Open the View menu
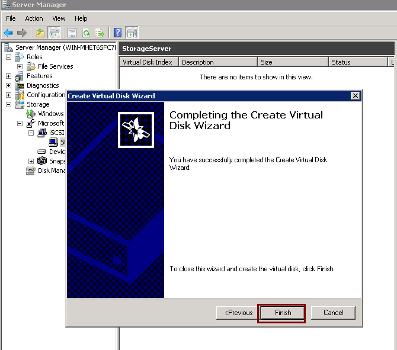Image resolution: width=397 pixels, height=350 pixels. (x=59, y=18)
